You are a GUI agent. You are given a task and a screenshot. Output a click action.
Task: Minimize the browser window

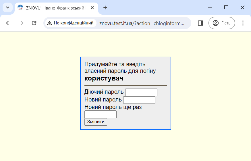pyautogui.click(x=210, y=7)
